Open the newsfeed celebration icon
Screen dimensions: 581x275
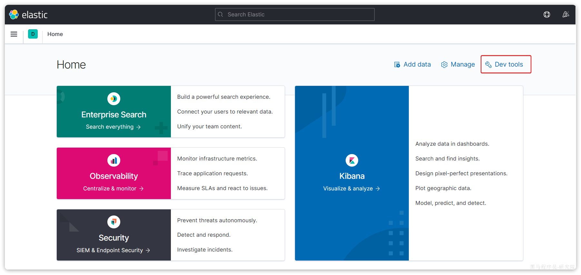click(x=566, y=14)
